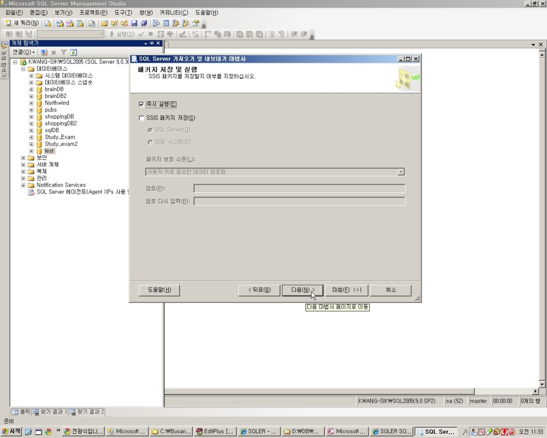The image size is (547, 438).
Task: Open the 프로젝트(P) menu
Action: [93, 13]
